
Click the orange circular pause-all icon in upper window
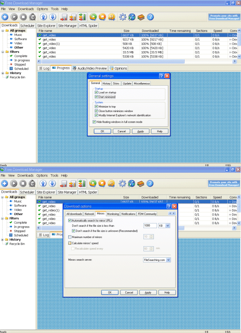[112, 17]
